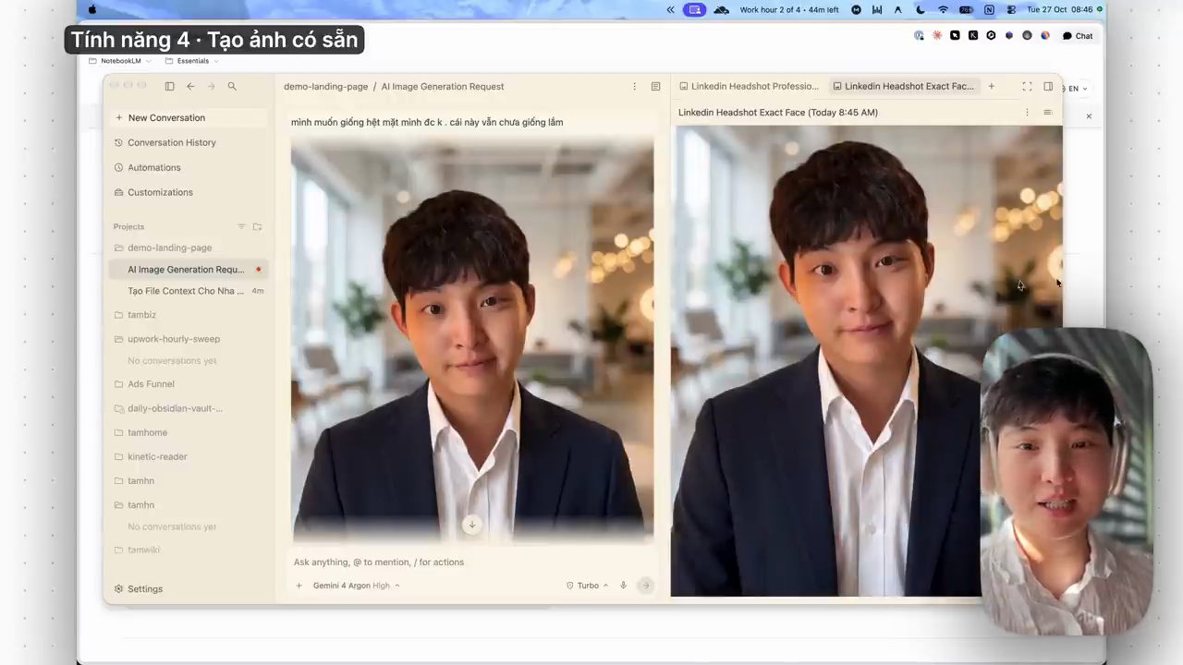Screen dimensions: 1183x665
Task: Open search with the magnifier icon
Action: coord(232,86)
